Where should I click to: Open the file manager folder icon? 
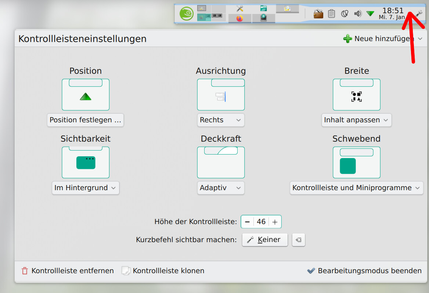tap(263, 8)
